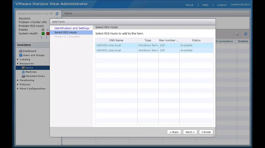Viewport: 265px width, 148px height.
Task: Open Dashboard in Inventory tree
Action: click(x=29, y=51)
